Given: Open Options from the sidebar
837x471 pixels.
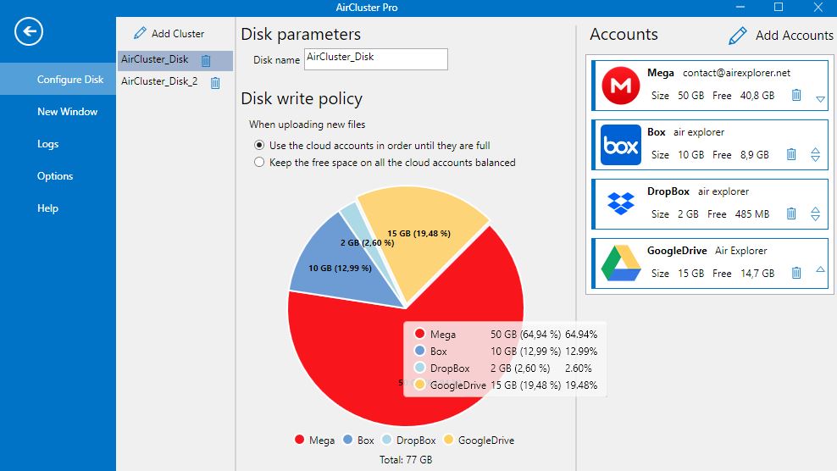Looking at the screenshot, I should pyautogui.click(x=55, y=175).
